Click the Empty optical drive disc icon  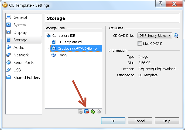(x=54, y=55)
